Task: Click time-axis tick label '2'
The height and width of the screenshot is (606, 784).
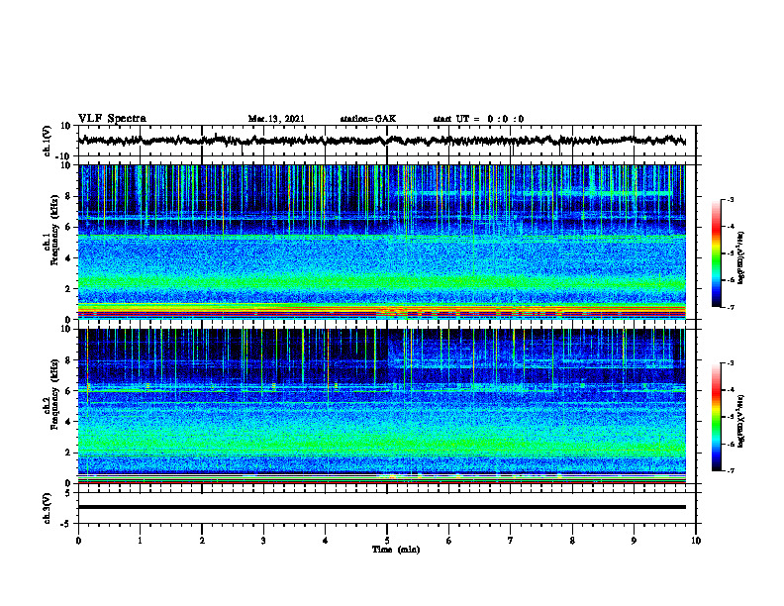Action: (x=202, y=541)
